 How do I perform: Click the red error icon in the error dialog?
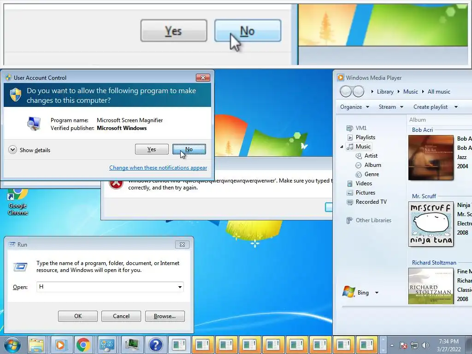pyautogui.click(x=116, y=184)
